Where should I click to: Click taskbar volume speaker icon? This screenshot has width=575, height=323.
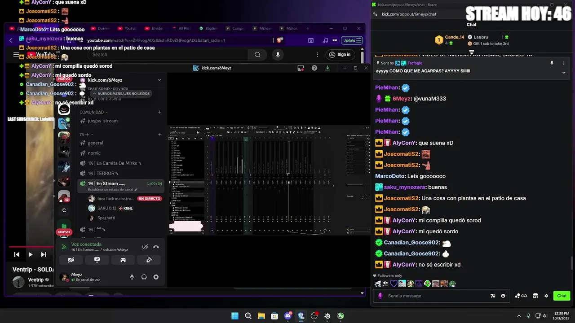point(545,316)
